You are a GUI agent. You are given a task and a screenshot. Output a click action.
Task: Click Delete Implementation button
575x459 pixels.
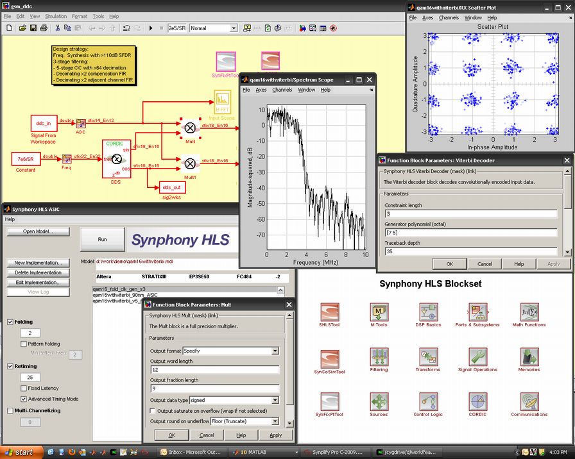pyautogui.click(x=38, y=272)
